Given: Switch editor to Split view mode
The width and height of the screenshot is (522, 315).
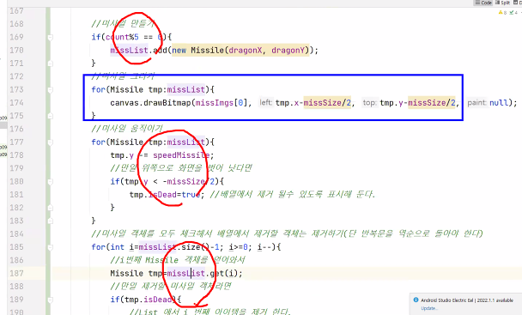Looking at the screenshot, I should 503,3.
